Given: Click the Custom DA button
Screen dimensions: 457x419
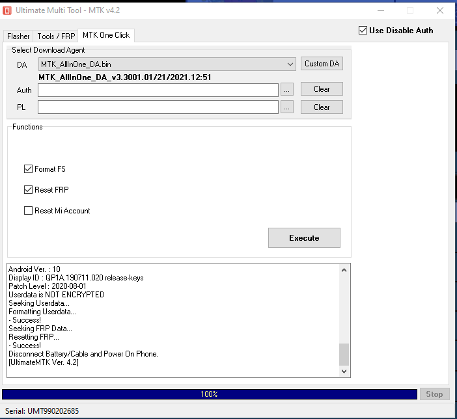Looking at the screenshot, I should pyautogui.click(x=322, y=64).
